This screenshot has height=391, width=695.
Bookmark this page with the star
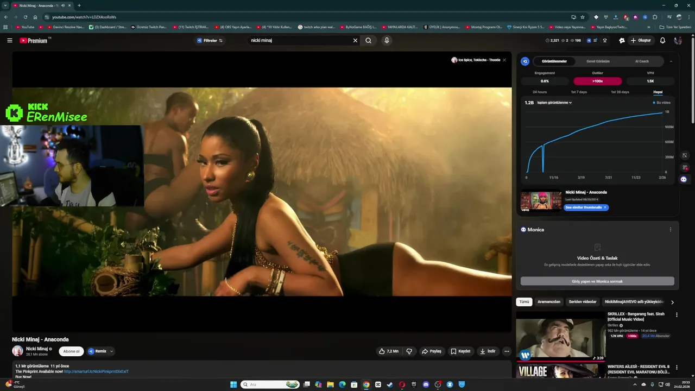tap(583, 17)
